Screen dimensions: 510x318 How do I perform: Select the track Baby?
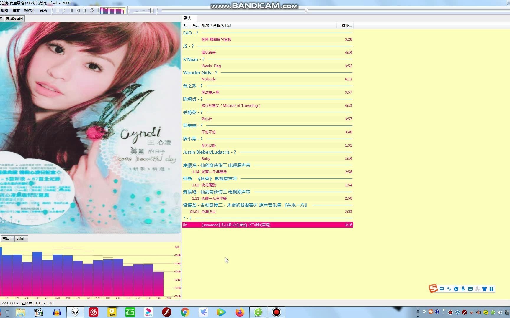267,159
